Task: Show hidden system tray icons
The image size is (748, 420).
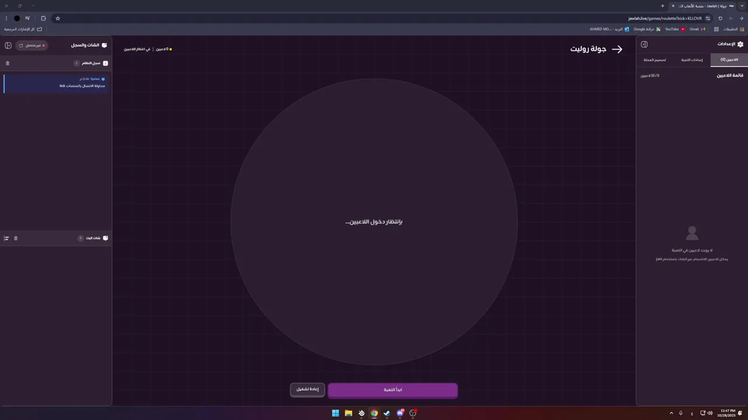Action: (x=671, y=413)
